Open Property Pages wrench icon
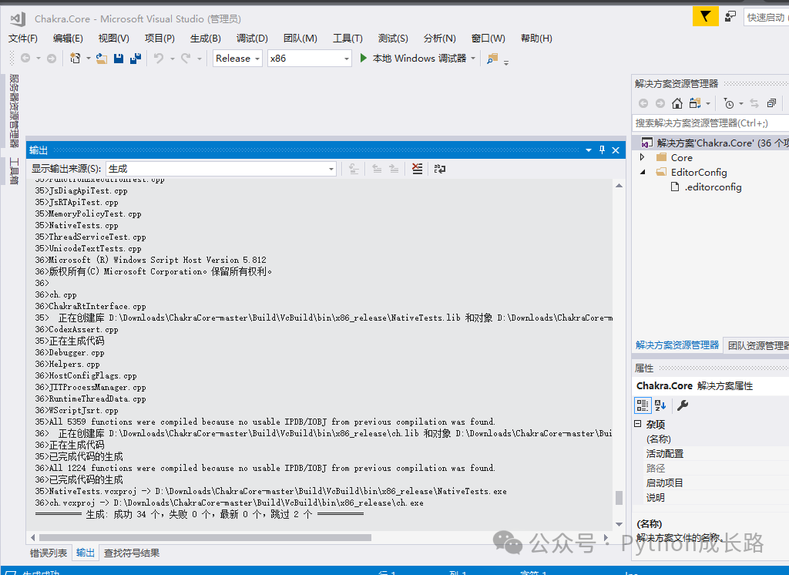Image resolution: width=789 pixels, height=575 pixels. [x=683, y=405]
